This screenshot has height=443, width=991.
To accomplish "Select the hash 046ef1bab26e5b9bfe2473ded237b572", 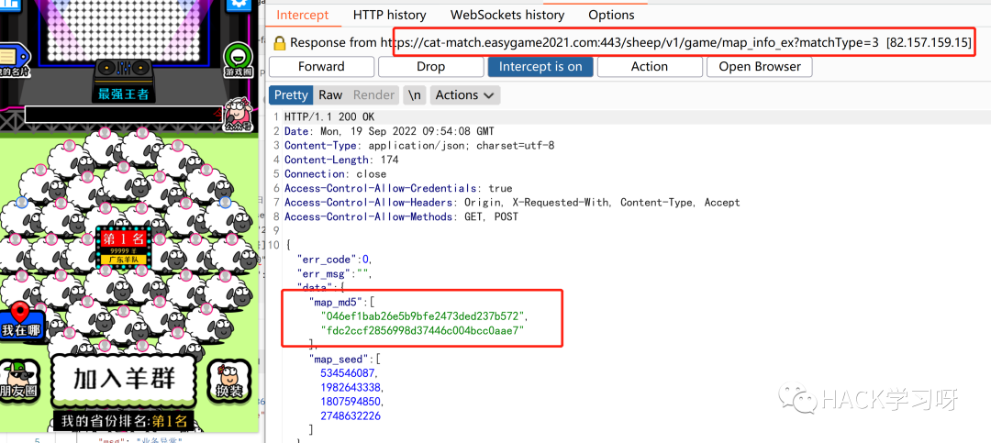I will coord(423,316).
